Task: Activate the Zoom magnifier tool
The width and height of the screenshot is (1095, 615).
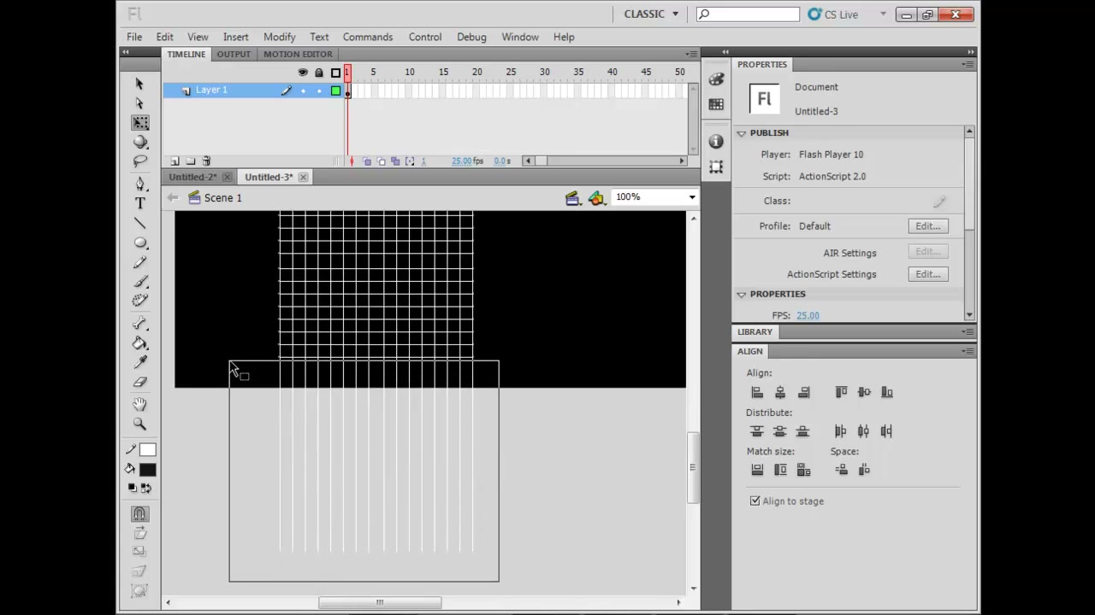Action: [140, 424]
